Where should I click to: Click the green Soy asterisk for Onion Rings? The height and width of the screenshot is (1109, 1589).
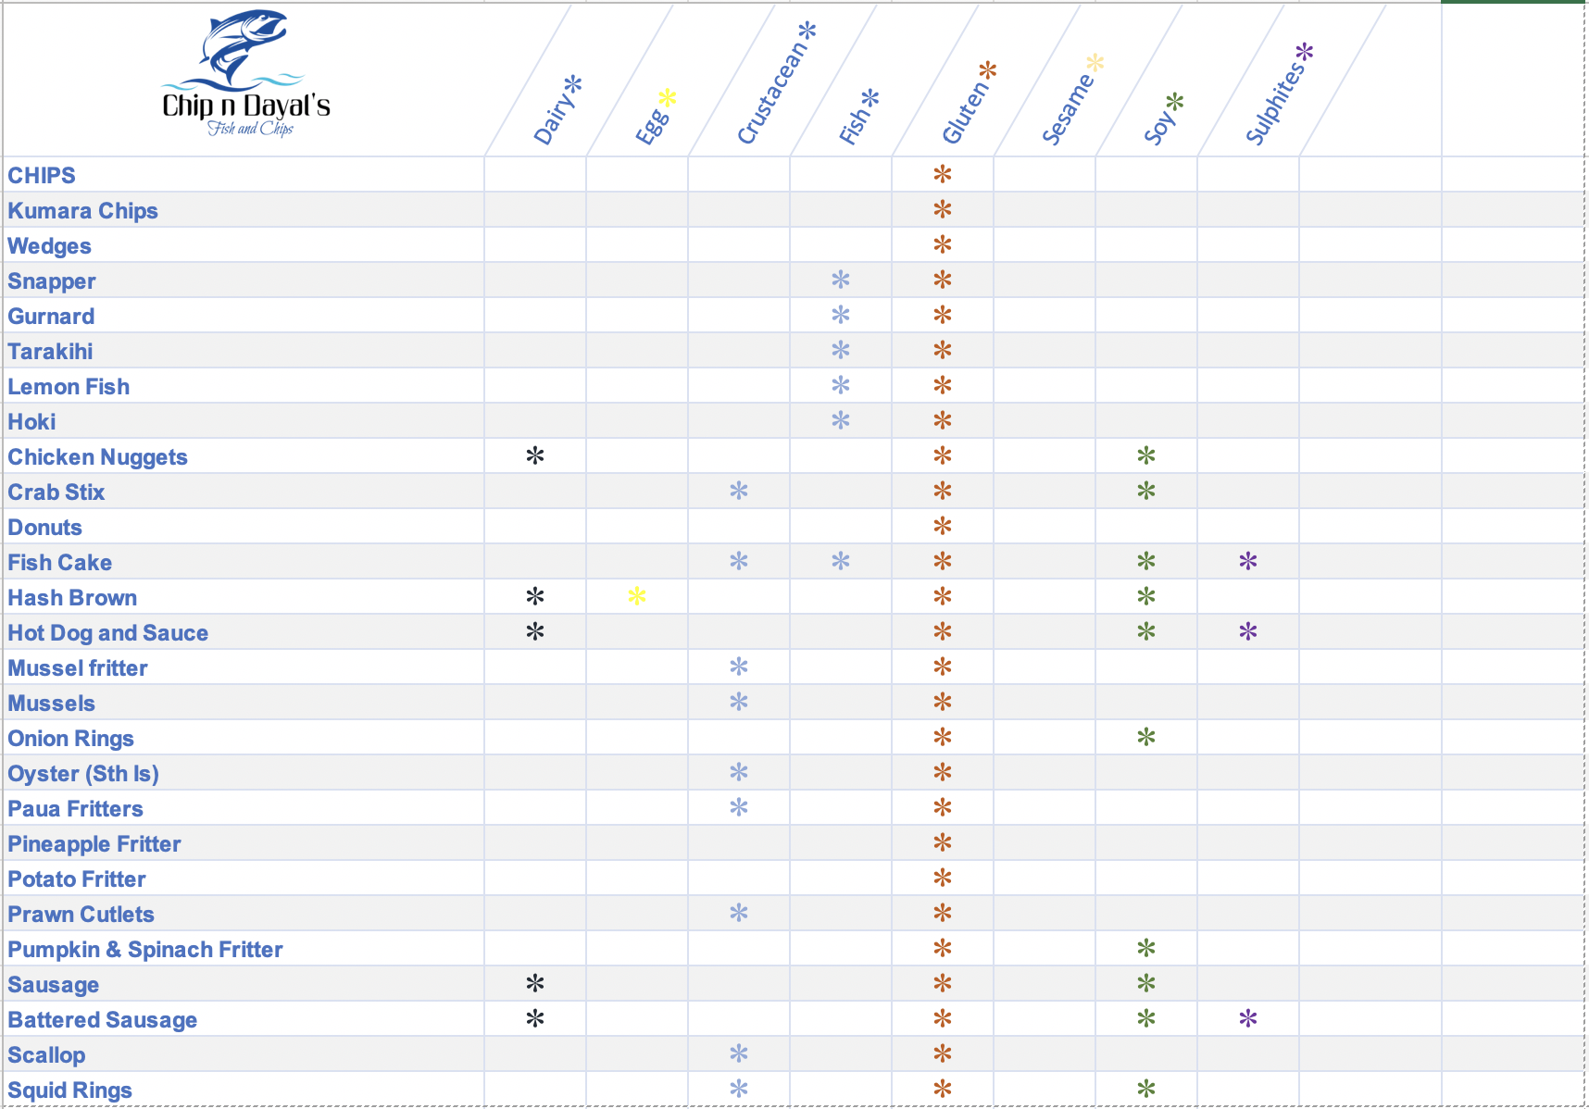click(x=1146, y=737)
